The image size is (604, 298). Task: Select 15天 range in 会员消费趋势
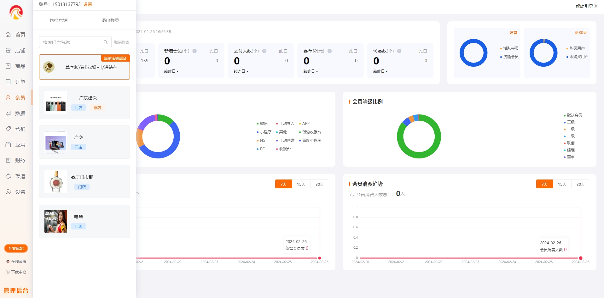tap(562, 184)
